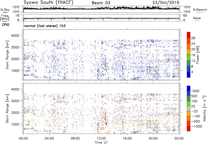The image size is (207, 144).
Task: Click the '04:00' time tick label
Action: coord(49,139)
